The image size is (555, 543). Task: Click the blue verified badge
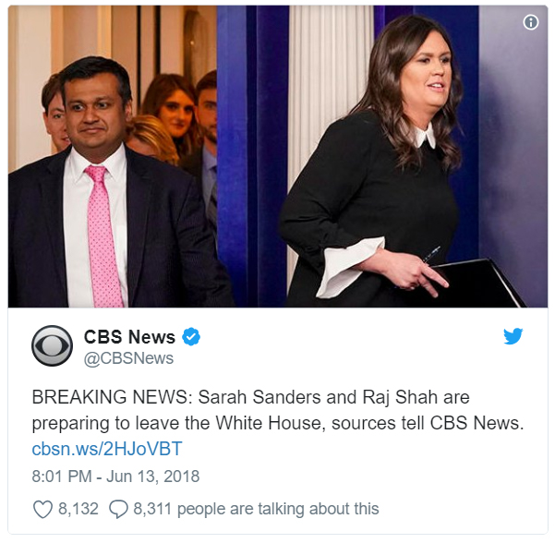[x=191, y=337]
